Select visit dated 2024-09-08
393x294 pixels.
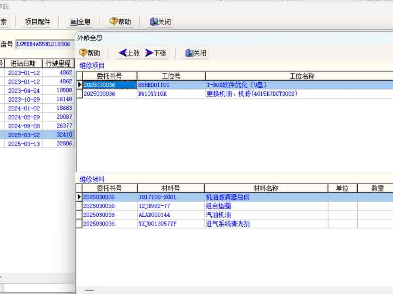coord(24,126)
